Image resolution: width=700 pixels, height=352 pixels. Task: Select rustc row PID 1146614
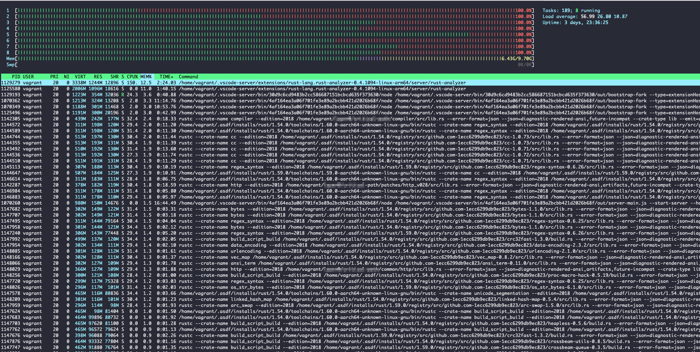click(350, 179)
